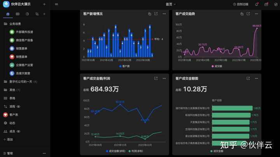Viewport: 280px width, 157px height.
Task: Click the plus icon beside 伙伴云大演示
Action: pos(44,4)
